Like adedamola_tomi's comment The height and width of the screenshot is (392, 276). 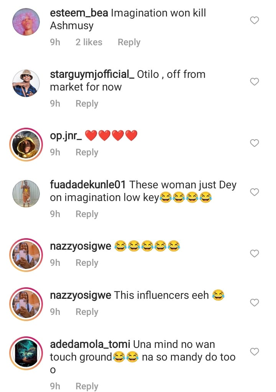coord(255,351)
